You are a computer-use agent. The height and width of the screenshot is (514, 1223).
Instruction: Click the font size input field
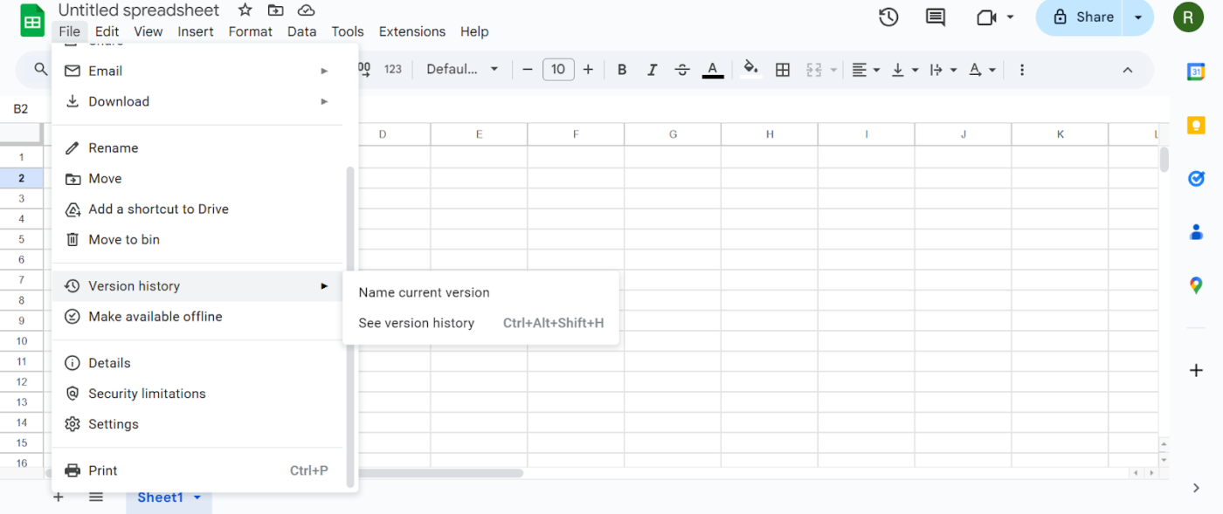click(x=558, y=69)
